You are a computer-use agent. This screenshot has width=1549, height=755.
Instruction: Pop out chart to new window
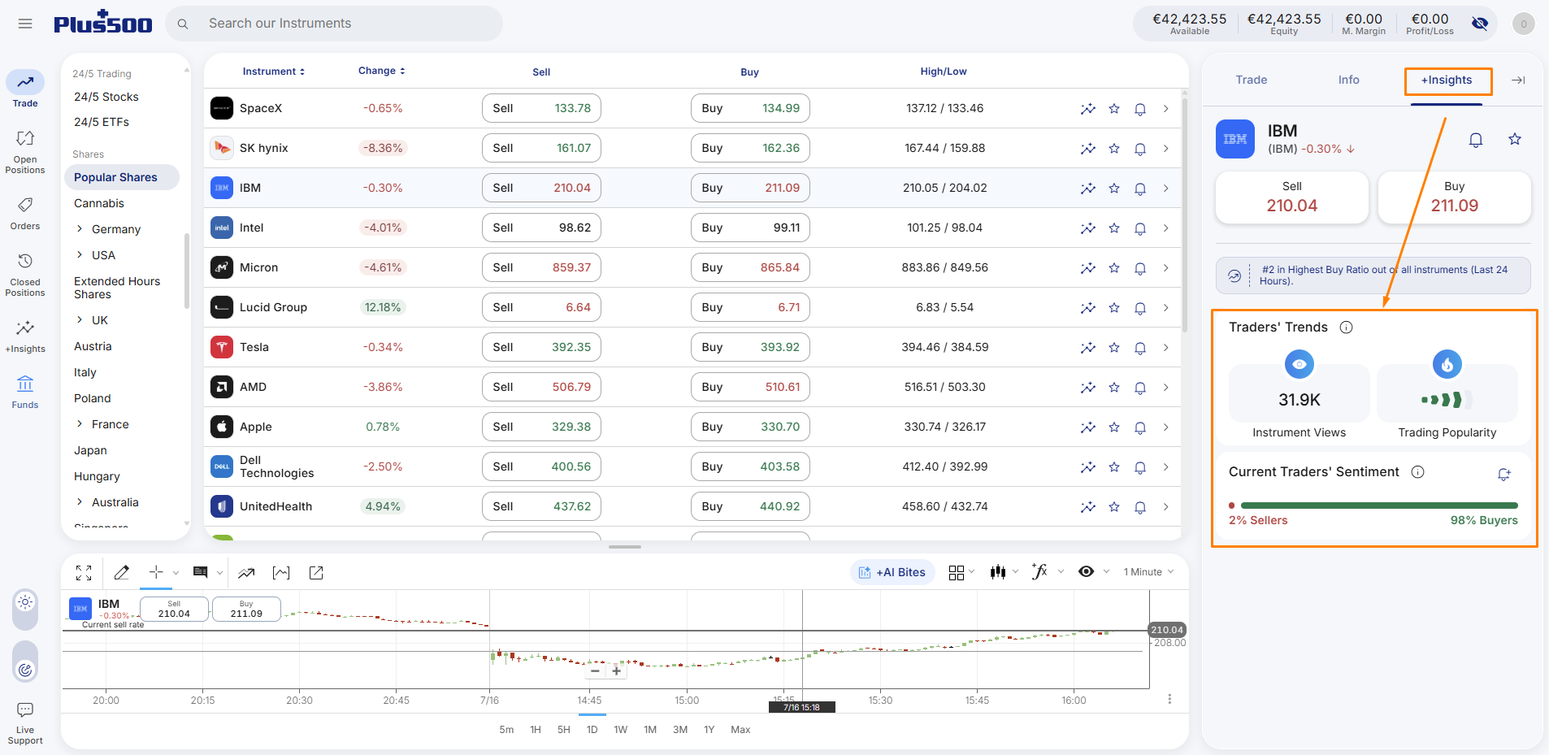[x=316, y=573]
